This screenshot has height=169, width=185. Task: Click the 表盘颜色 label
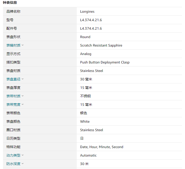coord(13,121)
